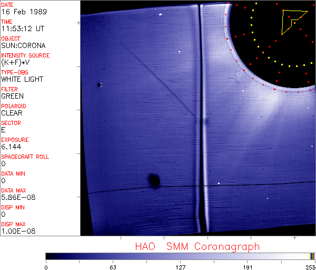Screen dimensions: 316x270
Task: Click the colorbar label 127
Action: pyautogui.click(x=180, y=267)
